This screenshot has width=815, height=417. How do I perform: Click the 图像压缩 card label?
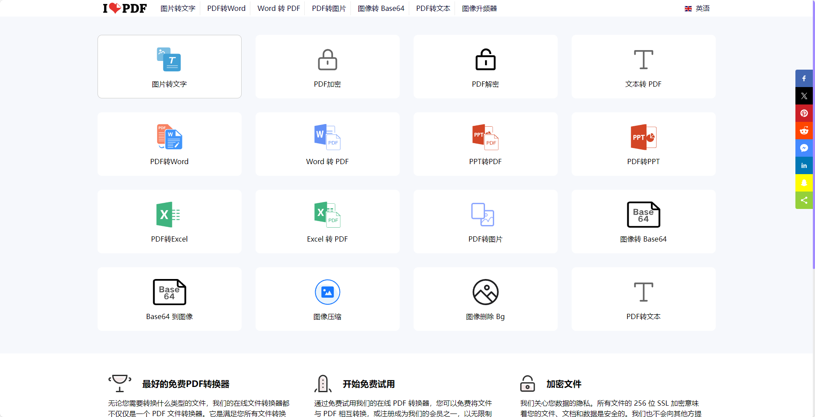click(x=327, y=316)
